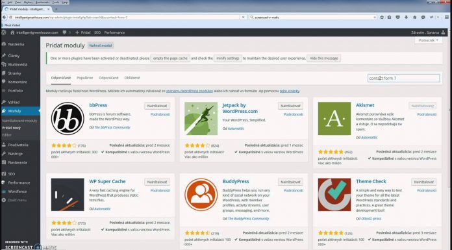Open the Pridať menu in admin bar
The image size is (452, 250).
pyautogui.click(x=83, y=32)
